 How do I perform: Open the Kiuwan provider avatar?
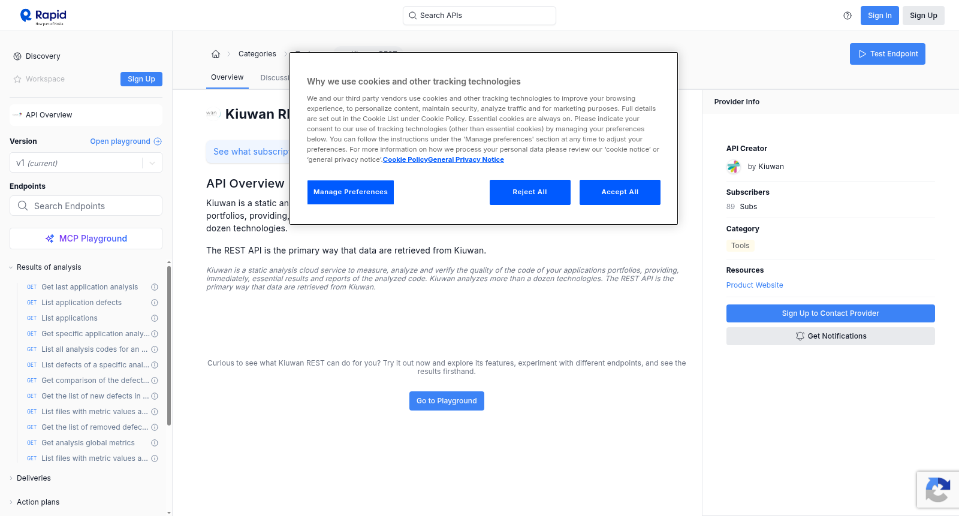[x=734, y=167]
